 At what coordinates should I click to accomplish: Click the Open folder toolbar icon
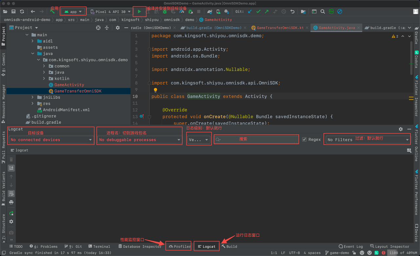[5, 11]
